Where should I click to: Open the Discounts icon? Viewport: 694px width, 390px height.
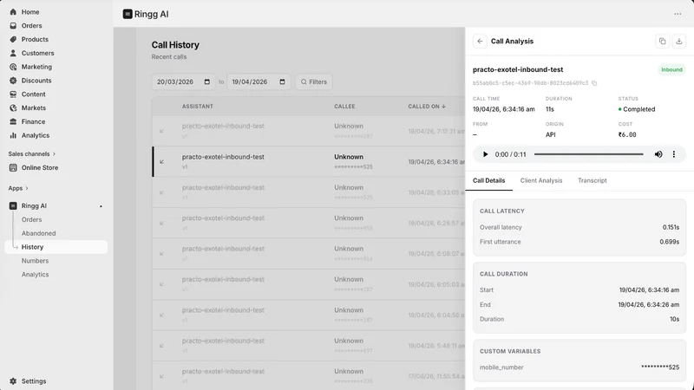pos(13,81)
